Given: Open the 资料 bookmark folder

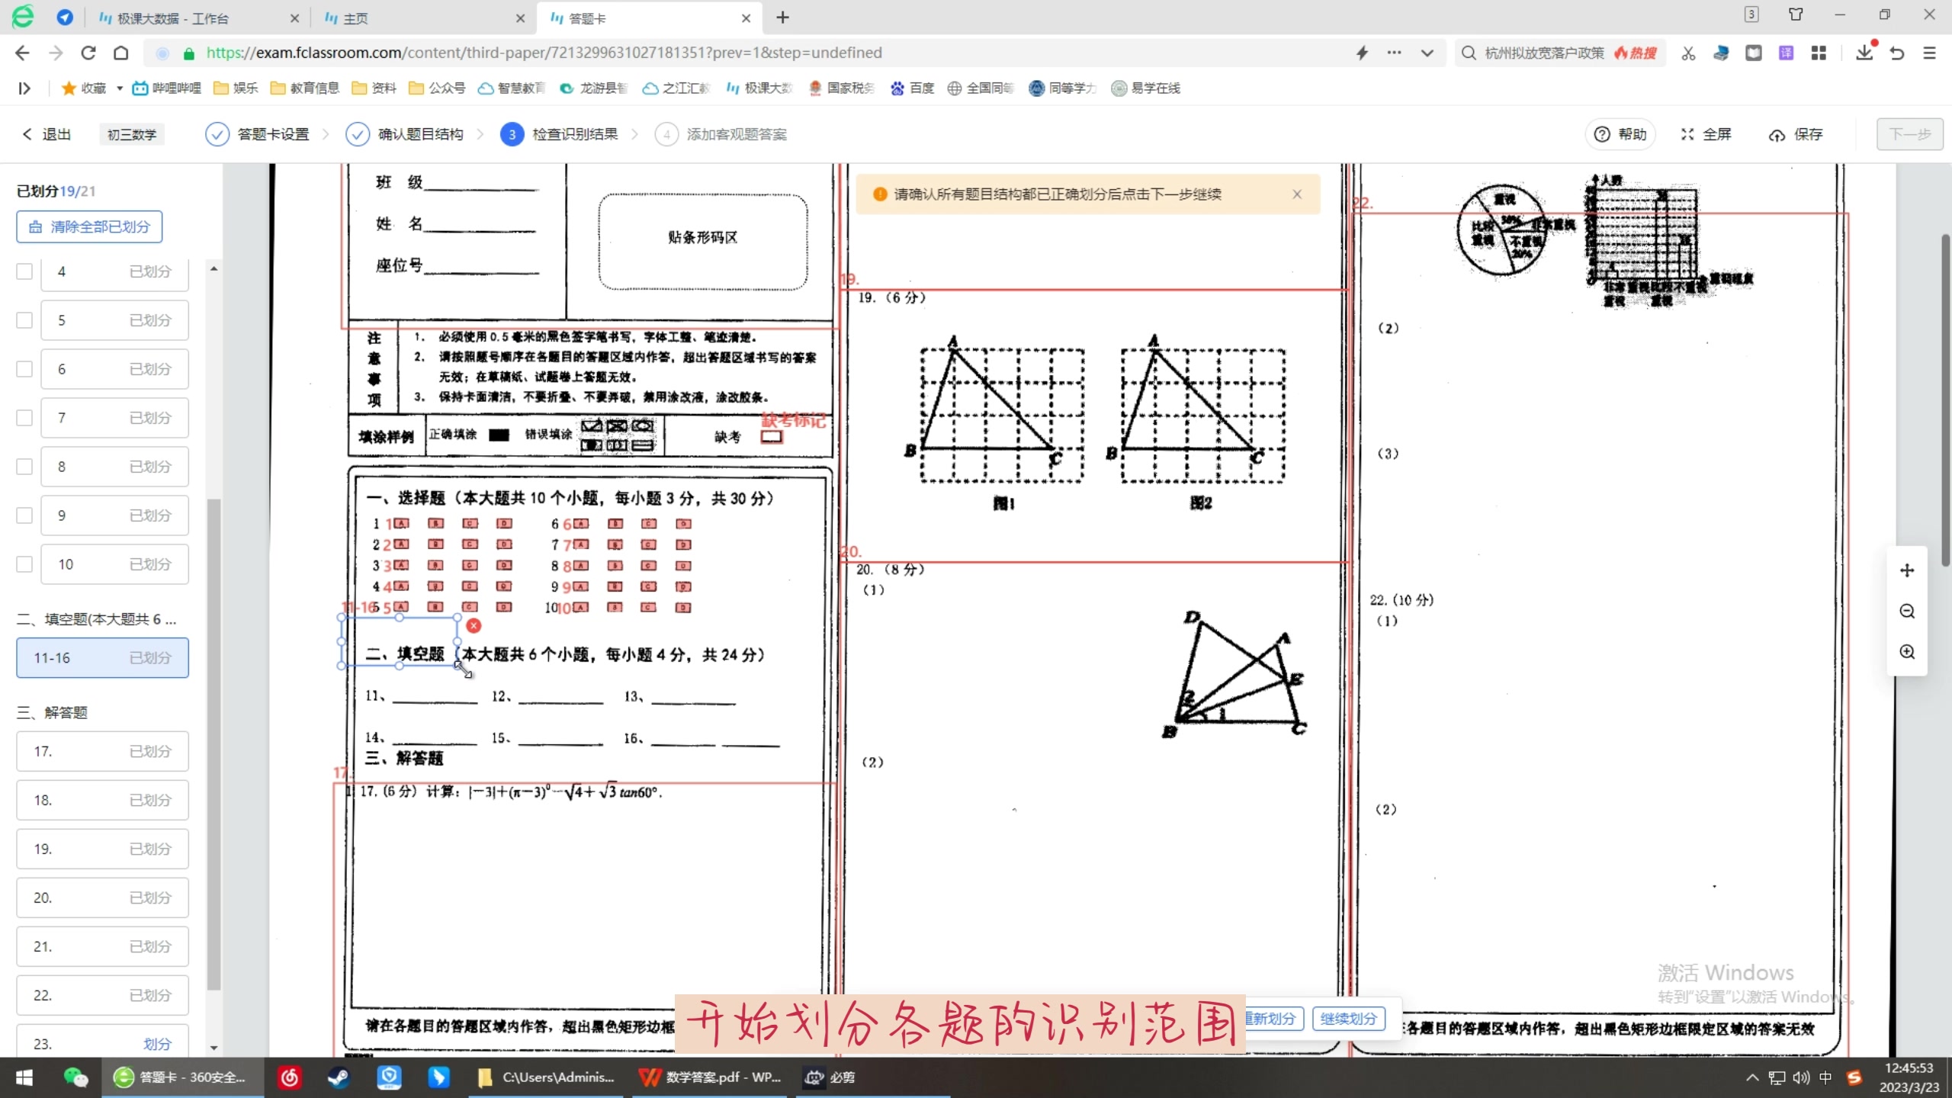Looking at the screenshot, I should (x=374, y=88).
